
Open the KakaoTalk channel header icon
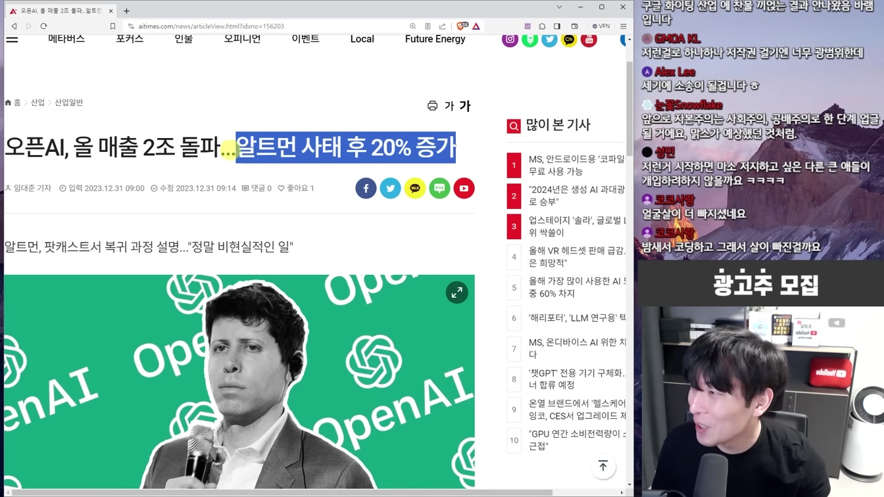569,39
